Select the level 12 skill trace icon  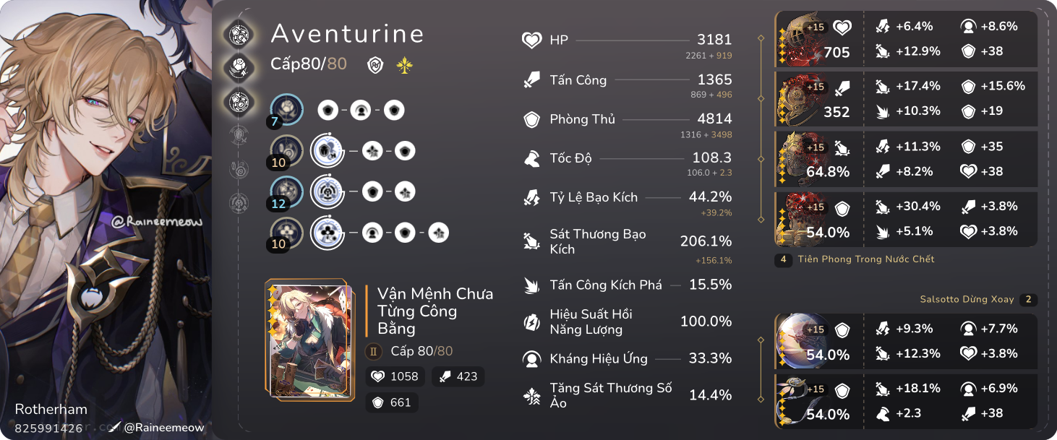click(287, 192)
